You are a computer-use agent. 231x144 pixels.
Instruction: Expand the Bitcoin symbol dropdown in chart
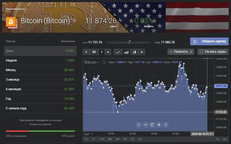[x=98, y=62]
